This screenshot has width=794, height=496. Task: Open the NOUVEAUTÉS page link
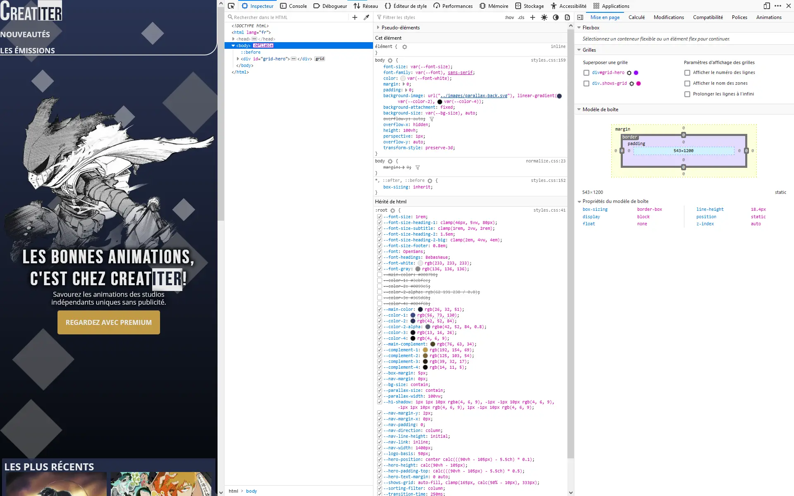pos(25,34)
